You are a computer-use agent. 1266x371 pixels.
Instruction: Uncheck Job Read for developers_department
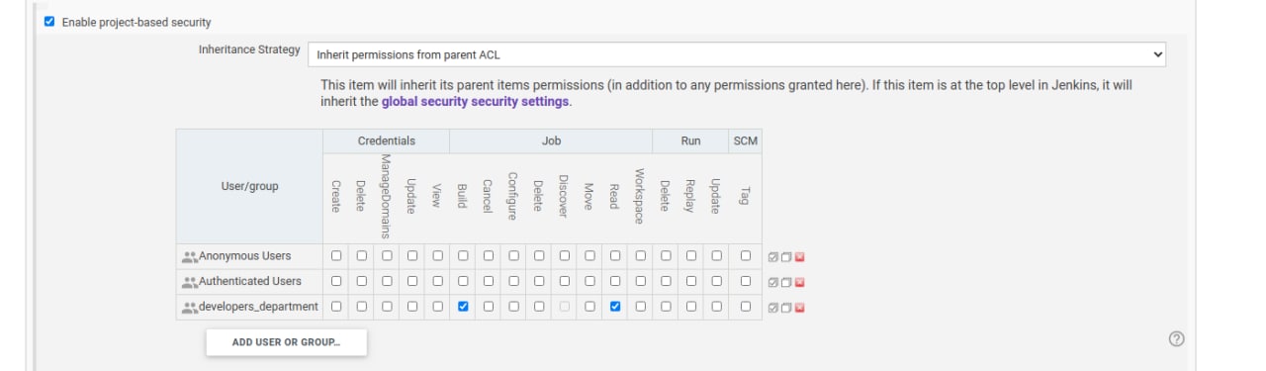pyautogui.click(x=615, y=307)
